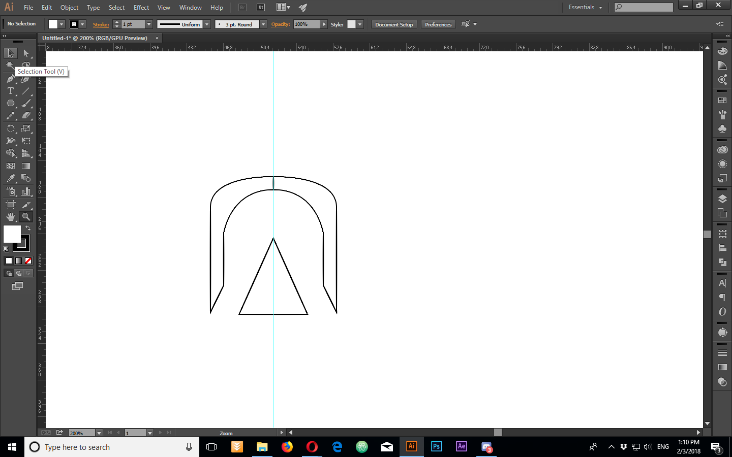The width and height of the screenshot is (732, 457).
Task: Open the Layers panel icon
Action: pyautogui.click(x=722, y=199)
